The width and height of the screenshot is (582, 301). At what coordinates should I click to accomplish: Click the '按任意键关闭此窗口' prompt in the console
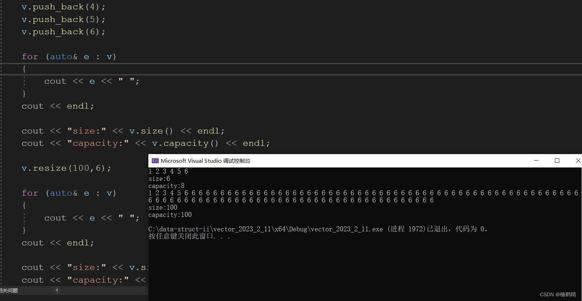click(189, 236)
